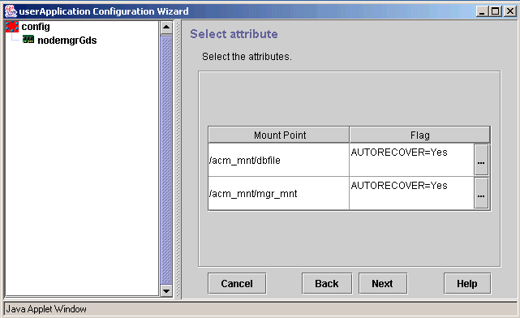520x318 pixels.
Task: Maximize the Configuration Wizard window
Action: [x=495, y=11]
